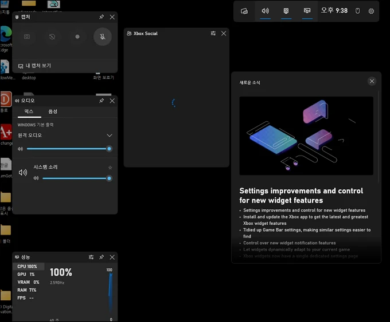
Task: Select the FPS row
Action: click(28, 298)
